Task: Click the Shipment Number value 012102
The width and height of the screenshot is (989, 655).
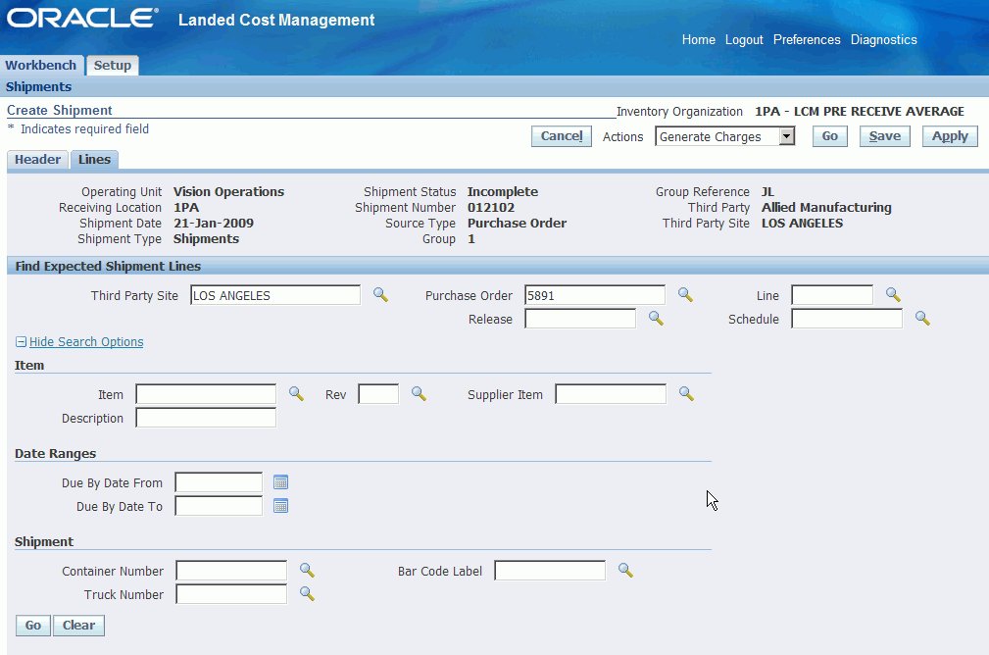Action: [x=491, y=208]
